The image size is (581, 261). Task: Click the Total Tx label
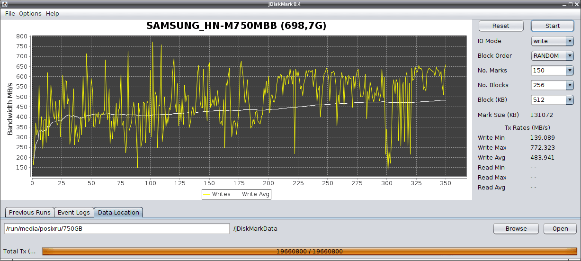pyautogui.click(x=19, y=252)
